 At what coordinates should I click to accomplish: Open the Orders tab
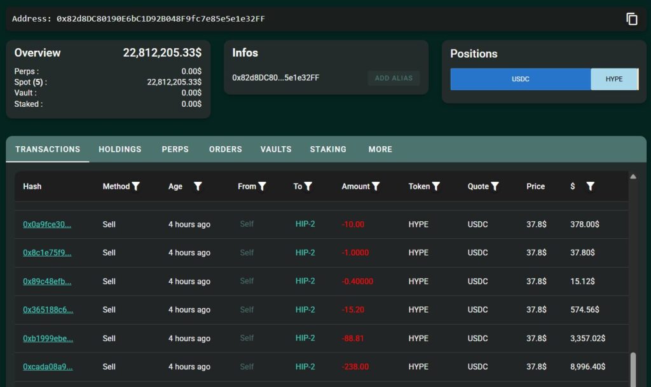pos(226,149)
